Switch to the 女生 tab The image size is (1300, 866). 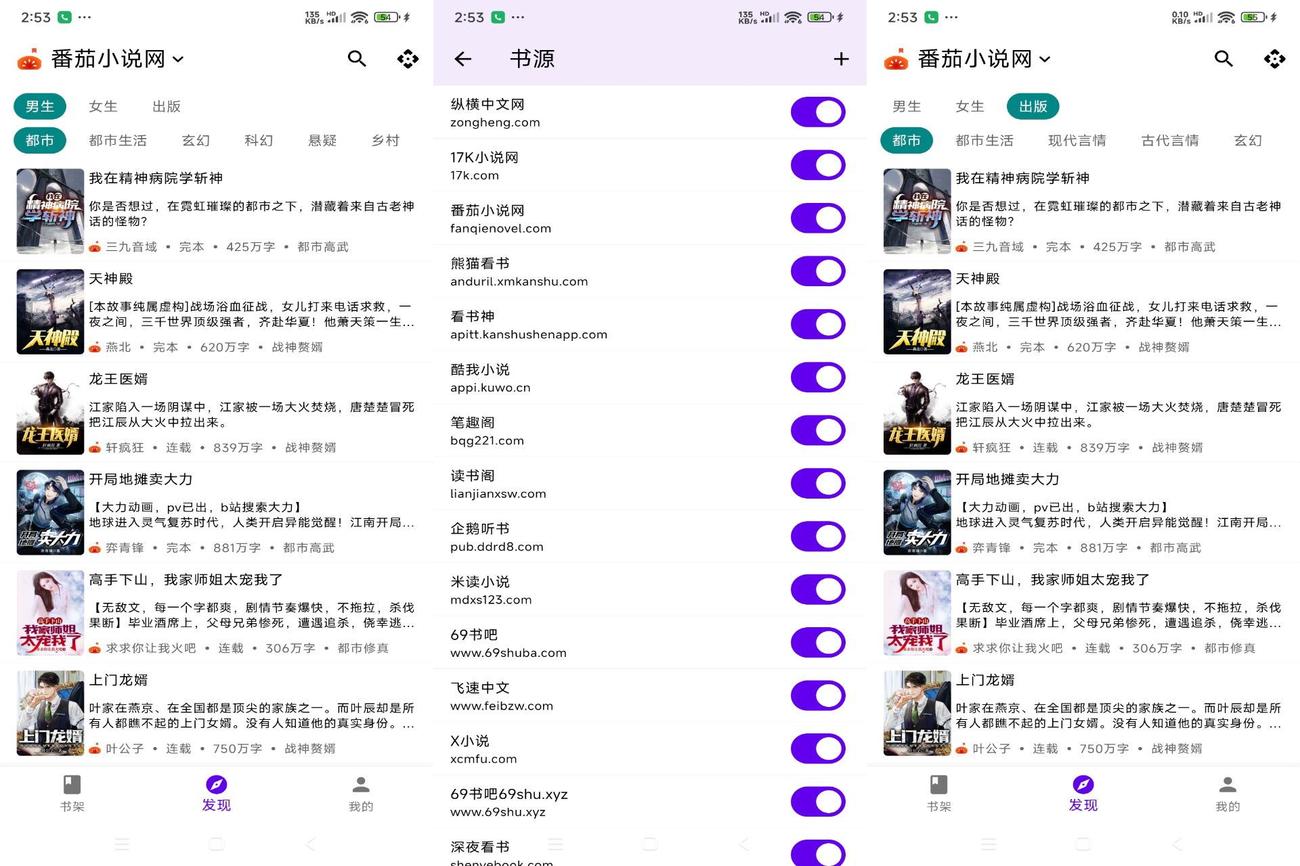click(x=103, y=106)
